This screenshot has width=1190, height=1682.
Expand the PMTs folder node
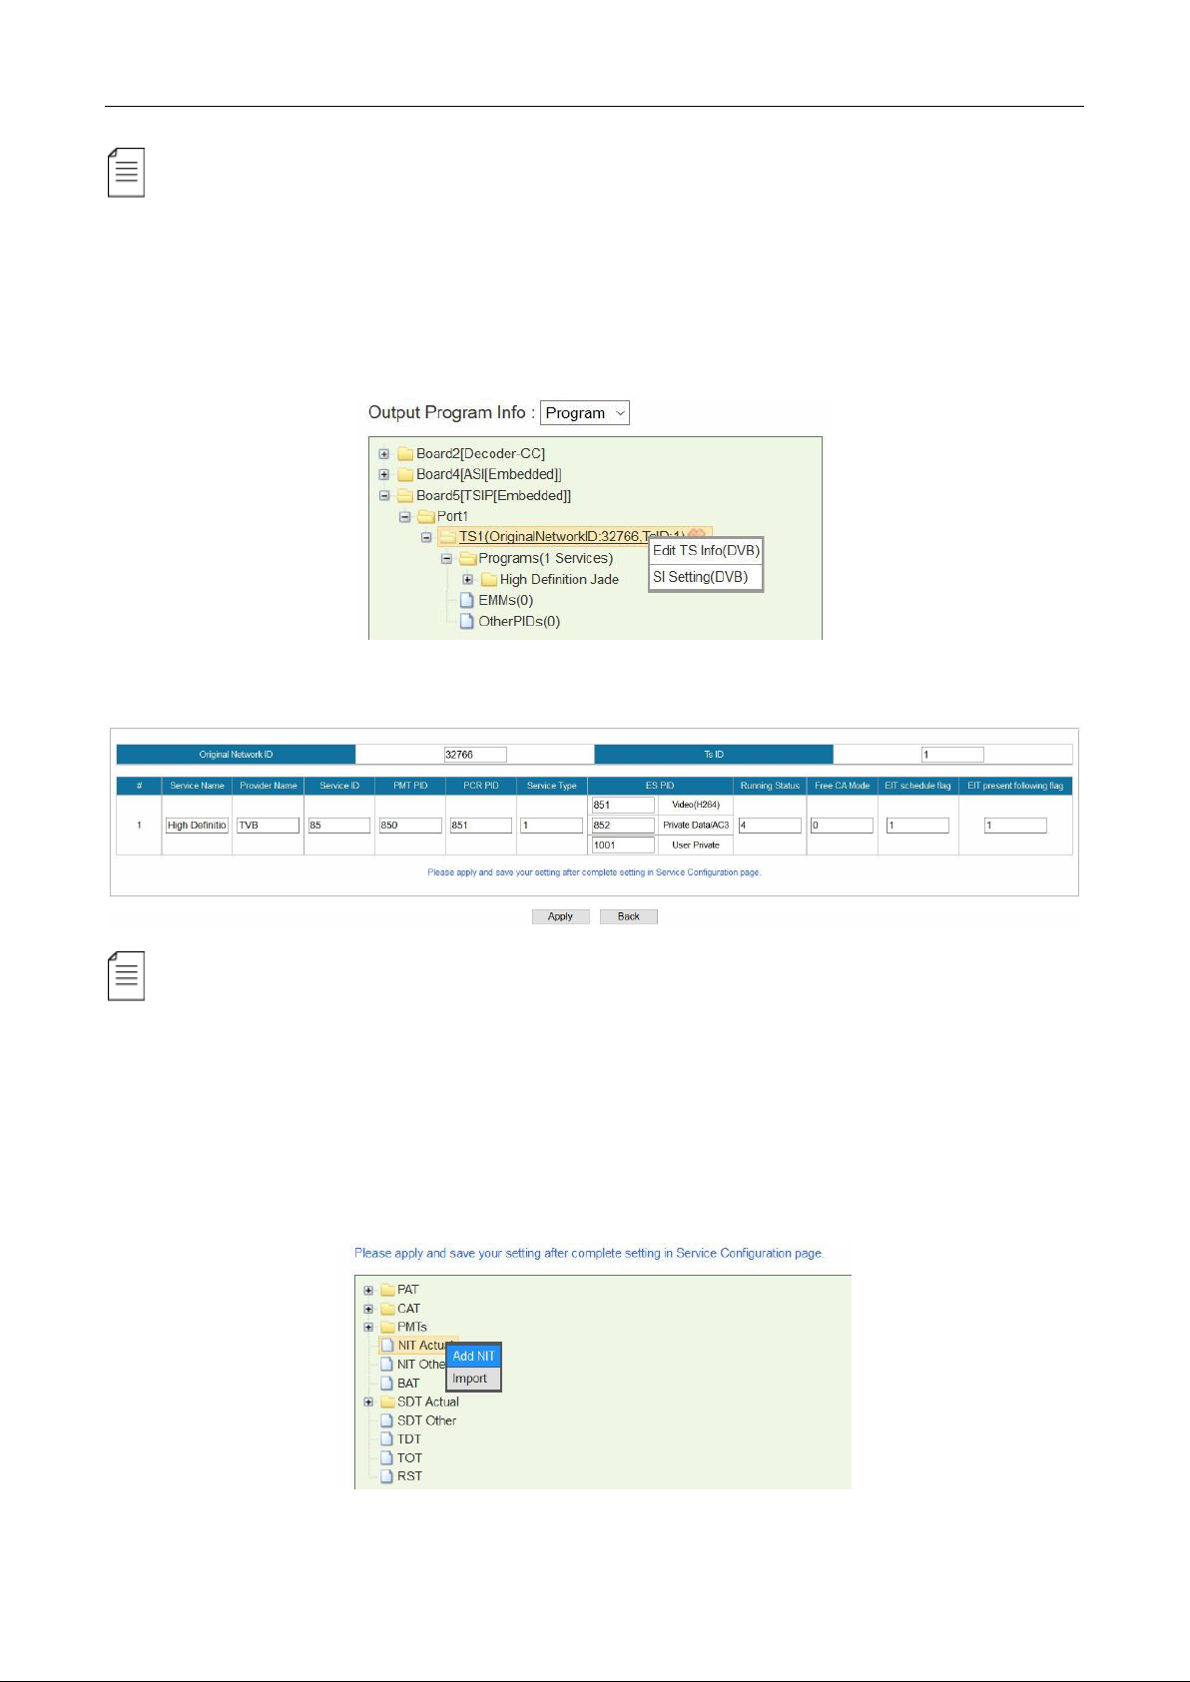pos(368,1328)
